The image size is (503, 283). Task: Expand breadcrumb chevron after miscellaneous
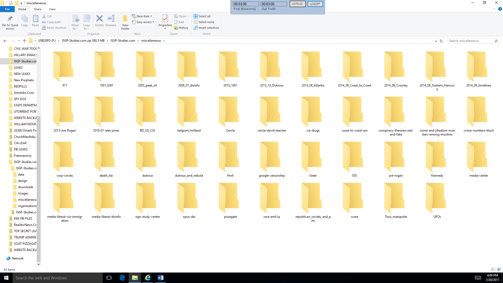[x=164, y=41]
